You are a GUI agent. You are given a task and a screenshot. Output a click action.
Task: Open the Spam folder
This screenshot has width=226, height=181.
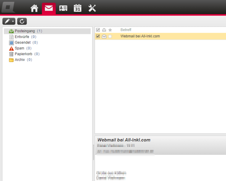19,48
